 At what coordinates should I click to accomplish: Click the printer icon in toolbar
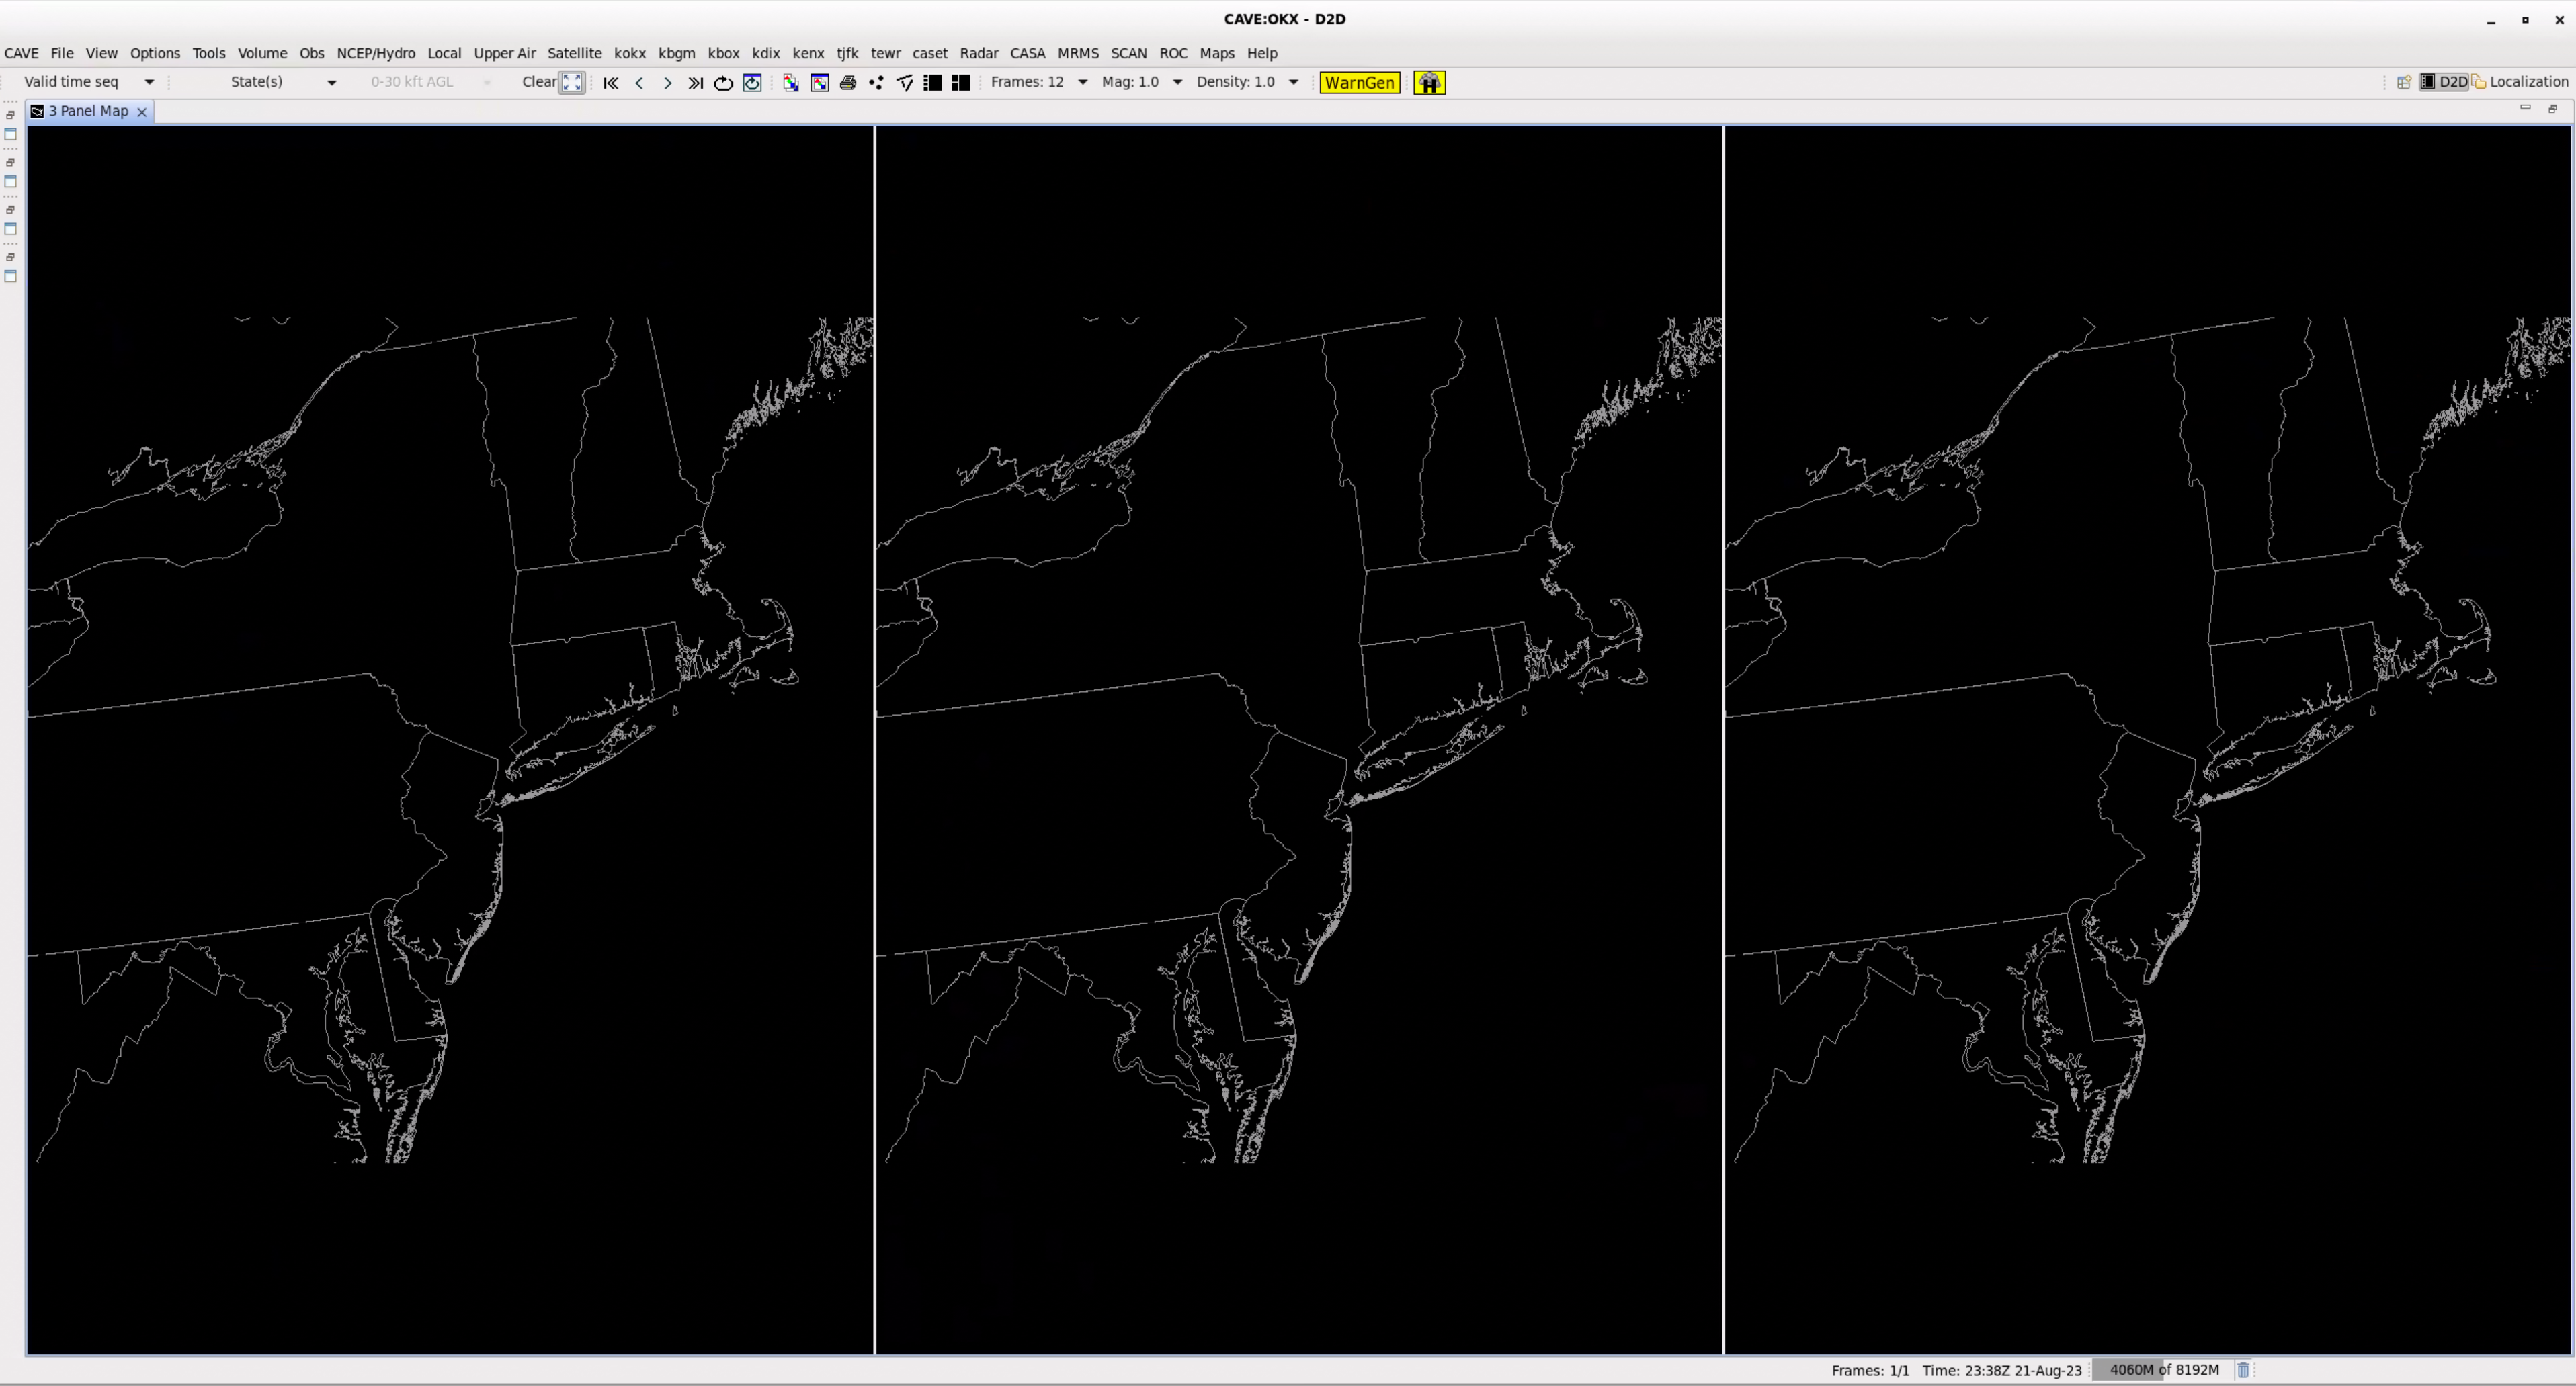(848, 83)
